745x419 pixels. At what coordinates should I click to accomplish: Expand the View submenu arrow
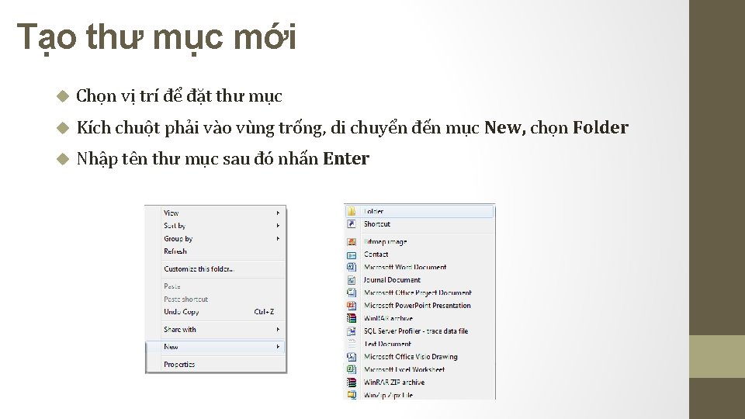(x=278, y=213)
